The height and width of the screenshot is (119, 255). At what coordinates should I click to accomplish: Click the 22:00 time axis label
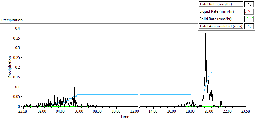point(227,112)
